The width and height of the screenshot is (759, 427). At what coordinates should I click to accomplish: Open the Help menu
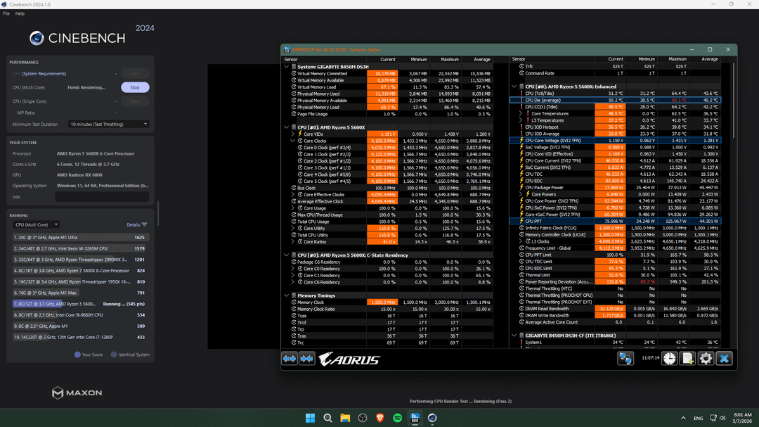pos(20,13)
